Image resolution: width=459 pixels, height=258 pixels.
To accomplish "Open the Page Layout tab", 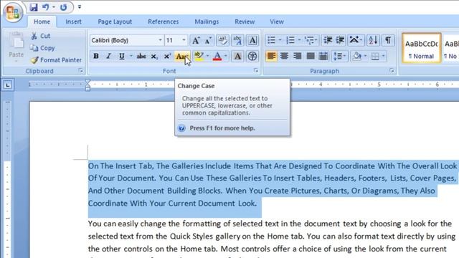I will coord(115,21).
